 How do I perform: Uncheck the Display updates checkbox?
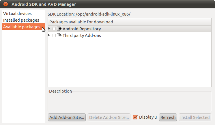pyautogui.click(x=135, y=117)
